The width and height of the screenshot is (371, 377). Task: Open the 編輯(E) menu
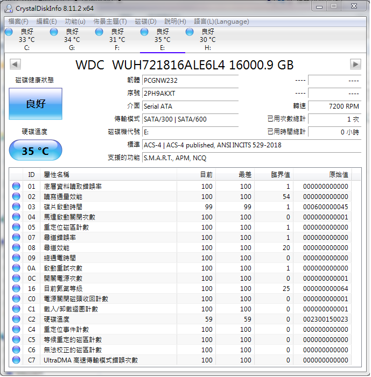point(46,22)
